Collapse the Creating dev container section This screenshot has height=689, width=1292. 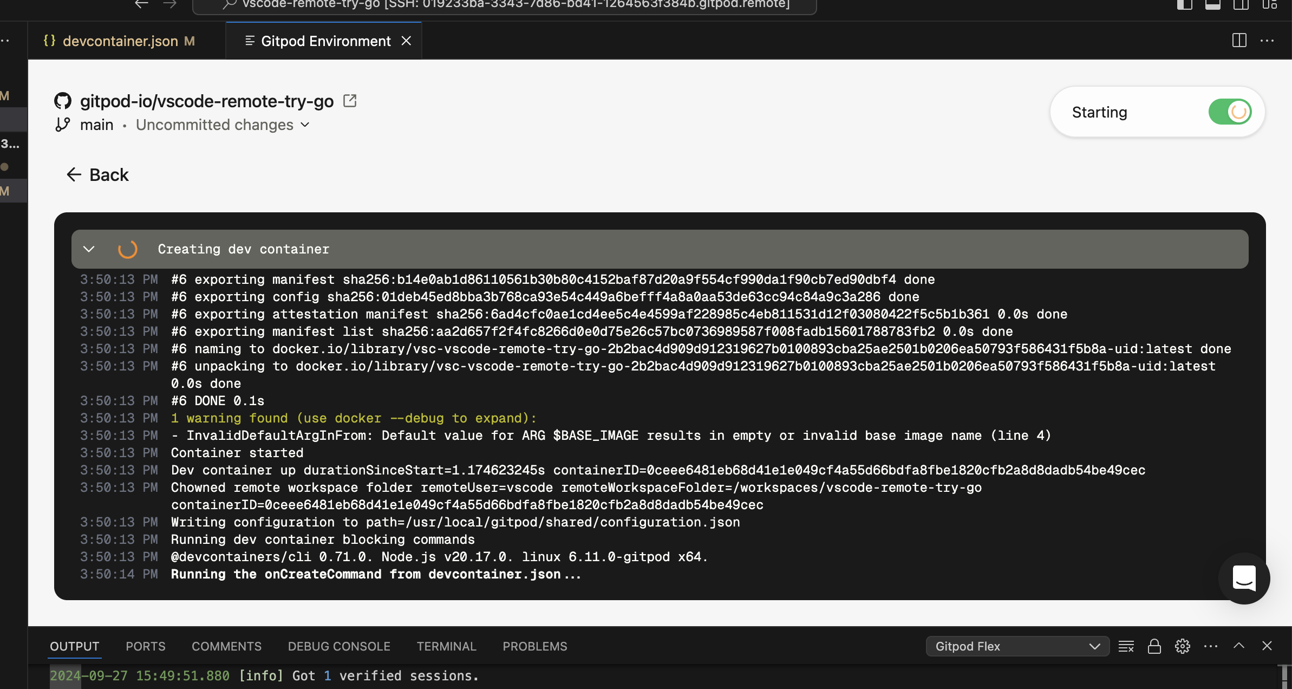[89, 249]
